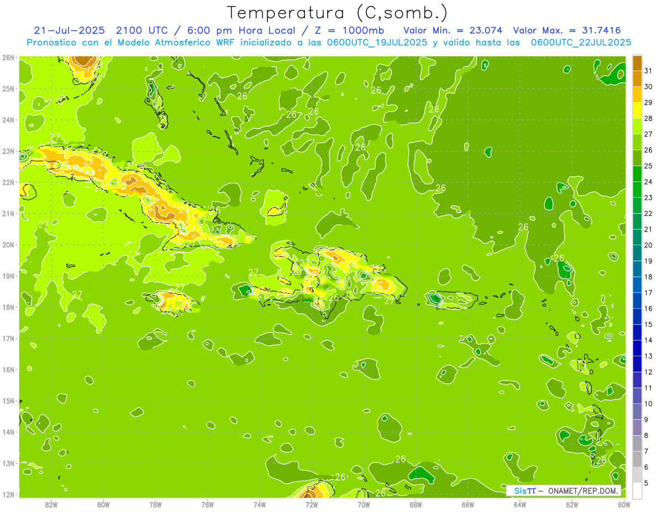Click legend value '24'
This screenshot has width=663, height=512.
tap(648, 182)
